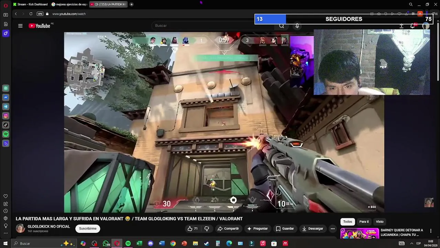This screenshot has width=440, height=248.
Task: Open the ESP language indicator
Action: tap(418, 244)
